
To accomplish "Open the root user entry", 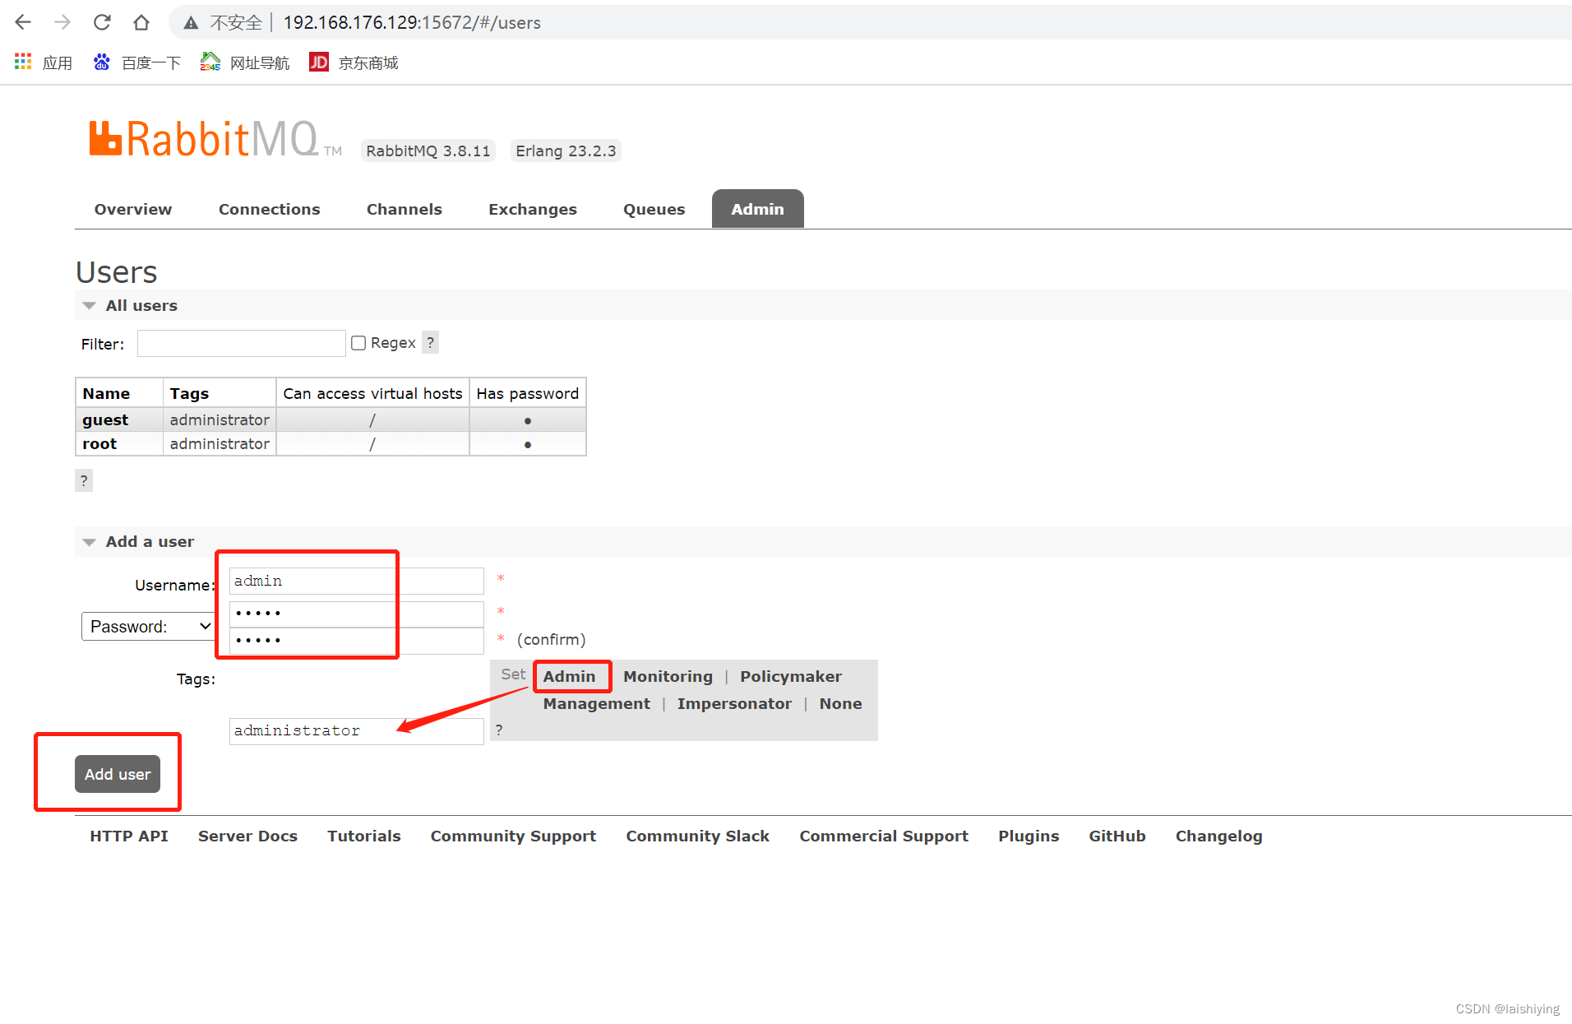I will (x=99, y=443).
